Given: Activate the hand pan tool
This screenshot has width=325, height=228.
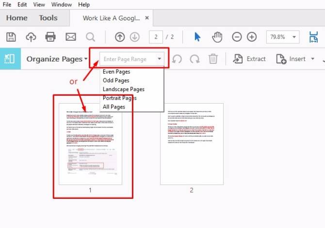Looking at the screenshot, I should click(217, 37).
